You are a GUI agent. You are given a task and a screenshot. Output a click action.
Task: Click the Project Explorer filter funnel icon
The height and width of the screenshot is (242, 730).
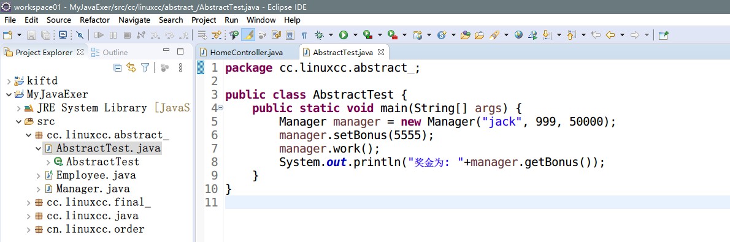pos(145,68)
